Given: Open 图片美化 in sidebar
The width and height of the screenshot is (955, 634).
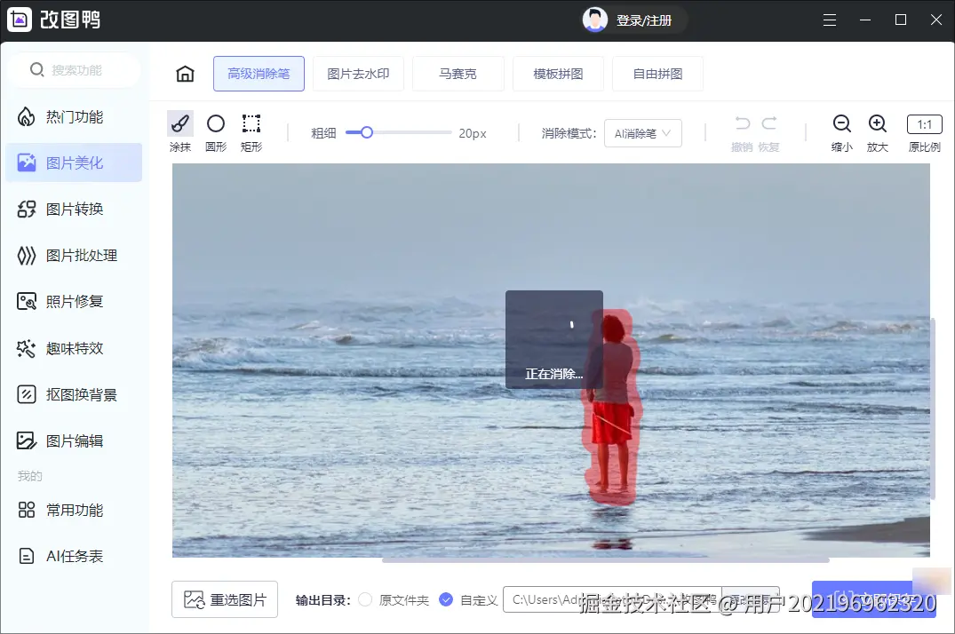Looking at the screenshot, I should (x=74, y=162).
